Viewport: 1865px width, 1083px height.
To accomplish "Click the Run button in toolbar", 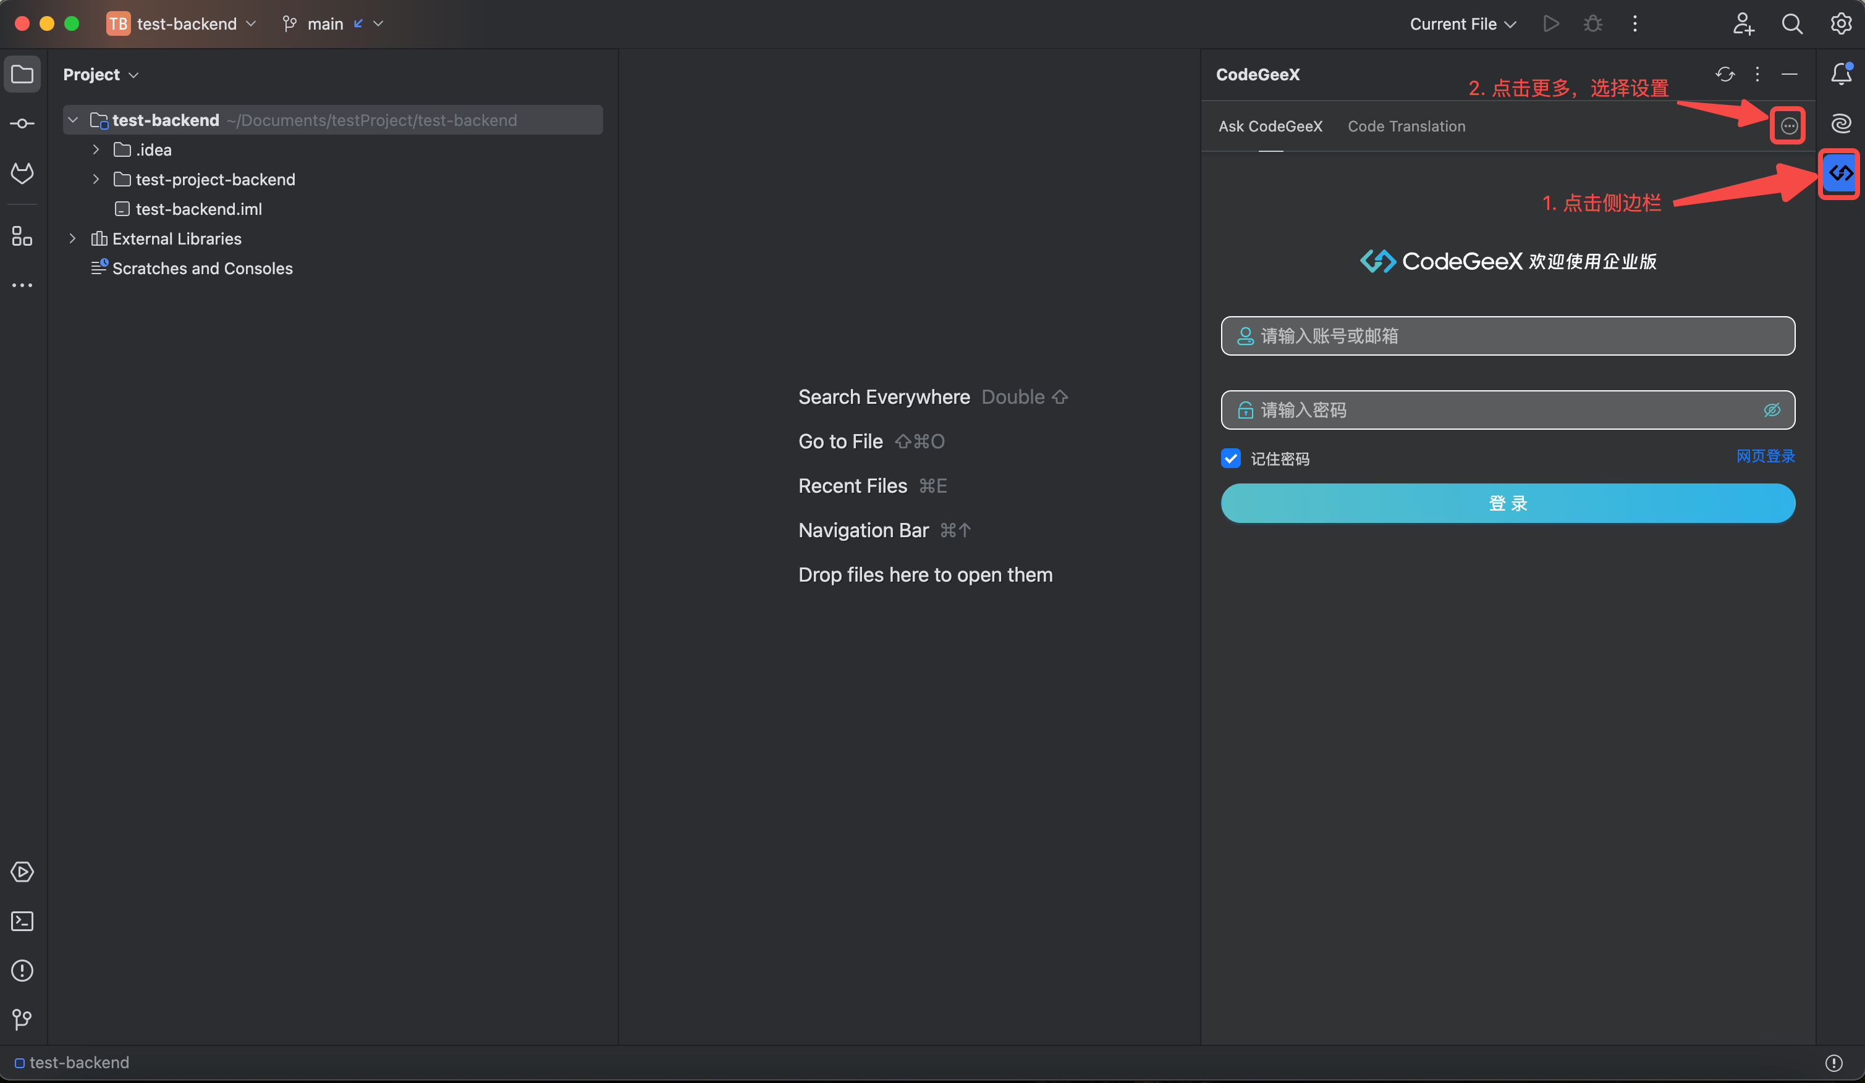I will 1551,23.
